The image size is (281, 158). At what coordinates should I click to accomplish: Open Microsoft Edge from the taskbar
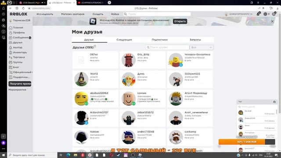point(68,155)
